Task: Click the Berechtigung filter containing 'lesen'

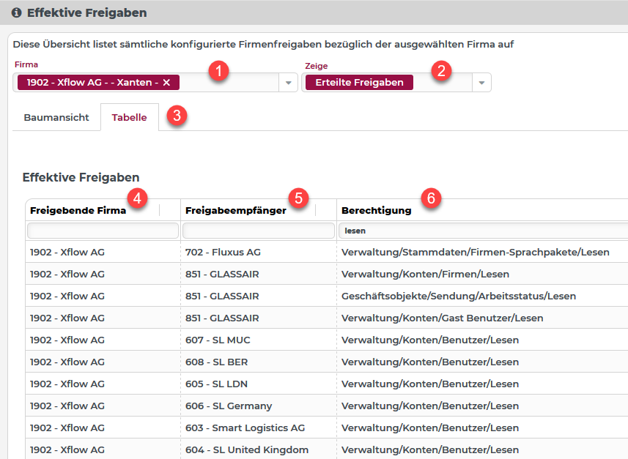Action: pyautogui.click(x=484, y=231)
